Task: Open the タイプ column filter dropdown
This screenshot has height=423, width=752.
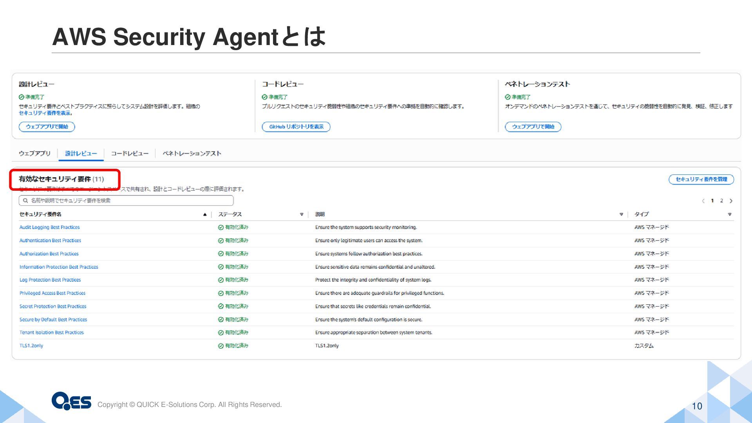Action: (x=729, y=214)
